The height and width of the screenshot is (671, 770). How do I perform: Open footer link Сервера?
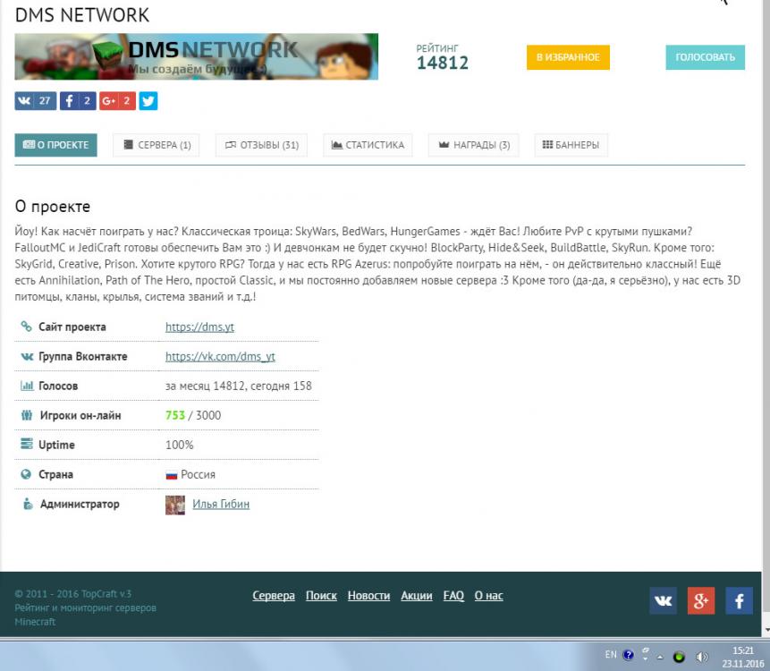tap(274, 595)
